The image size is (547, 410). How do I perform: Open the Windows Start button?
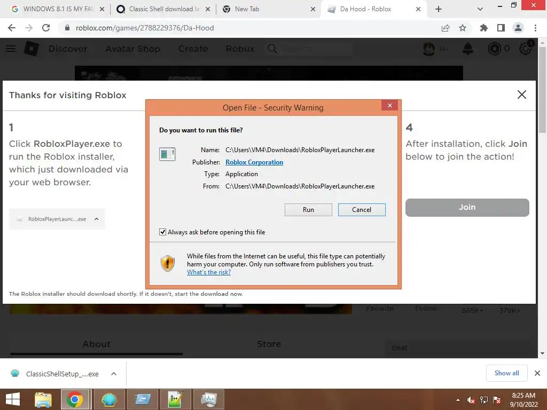[13, 399]
